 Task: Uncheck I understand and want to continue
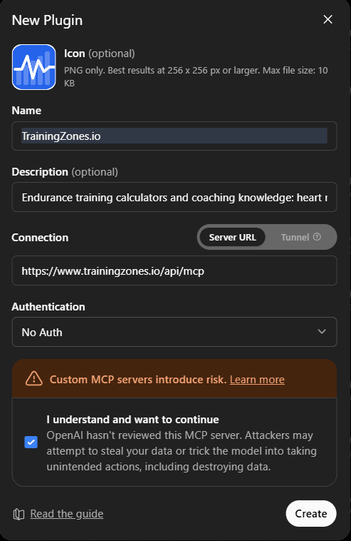click(31, 442)
